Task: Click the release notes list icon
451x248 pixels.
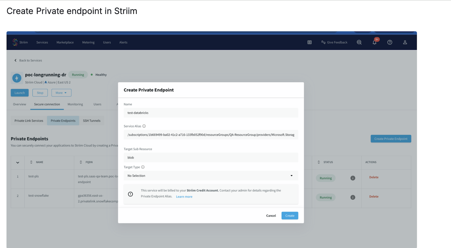Action: pyautogui.click(x=309, y=42)
